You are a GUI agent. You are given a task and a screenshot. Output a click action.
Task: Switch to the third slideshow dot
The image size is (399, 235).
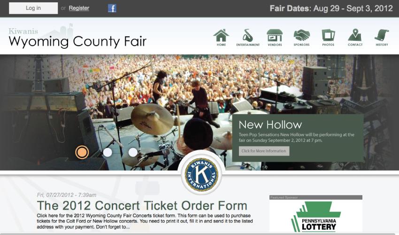[x=133, y=152]
